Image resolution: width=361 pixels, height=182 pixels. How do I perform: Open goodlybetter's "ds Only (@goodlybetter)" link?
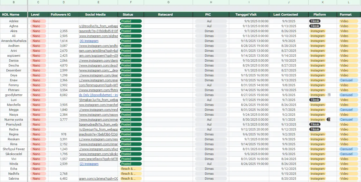click(x=99, y=95)
